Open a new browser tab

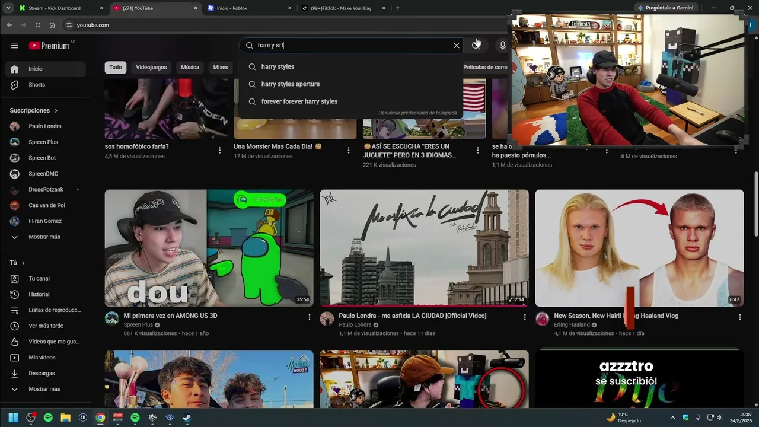398,8
